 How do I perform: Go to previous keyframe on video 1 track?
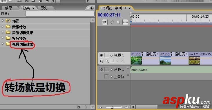(113, 61)
